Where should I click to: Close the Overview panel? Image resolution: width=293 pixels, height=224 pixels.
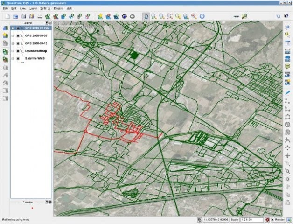click(50, 202)
